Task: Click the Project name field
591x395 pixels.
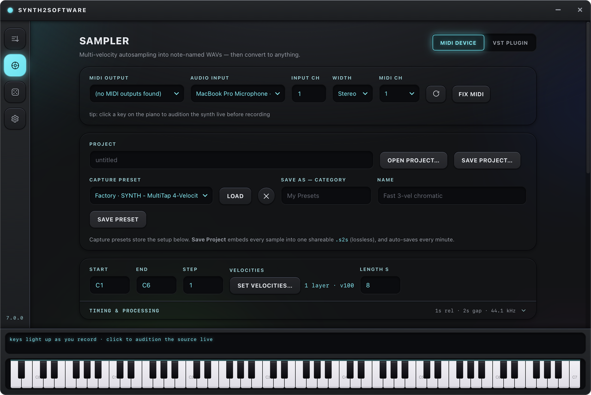Action: pyautogui.click(x=231, y=160)
